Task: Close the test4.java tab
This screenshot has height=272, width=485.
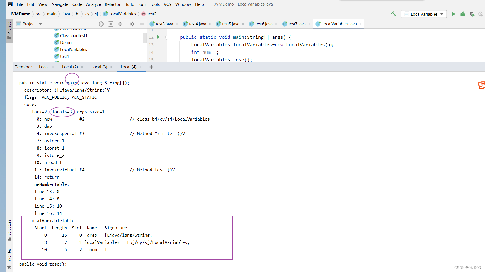Action: [210, 24]
